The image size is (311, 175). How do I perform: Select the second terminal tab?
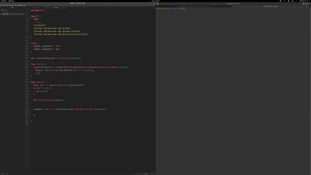[271, 6]
